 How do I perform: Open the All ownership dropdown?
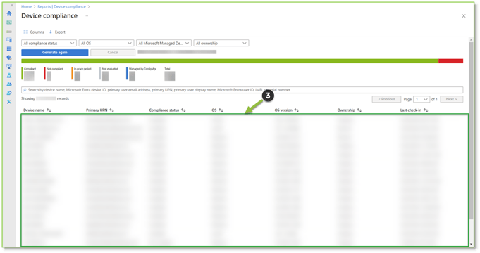(x=221, y=44)
